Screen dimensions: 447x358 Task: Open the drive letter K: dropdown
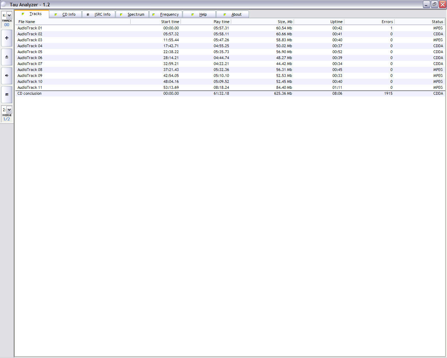tap(9, 15)
